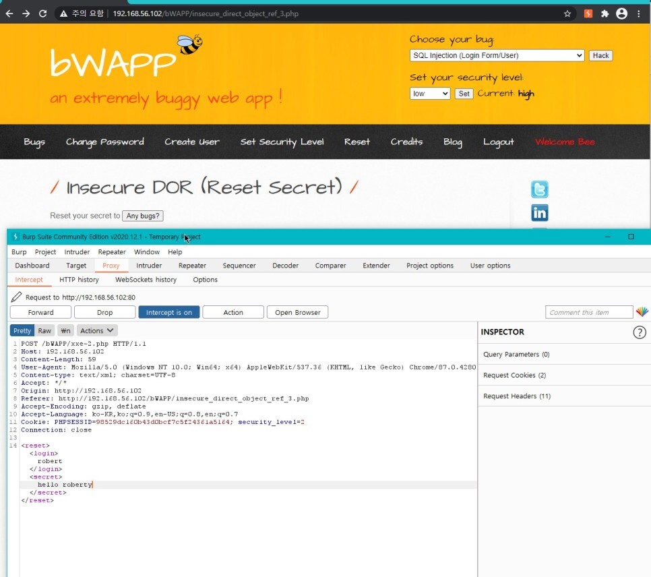Forward the intercepted request

point(40,312)
